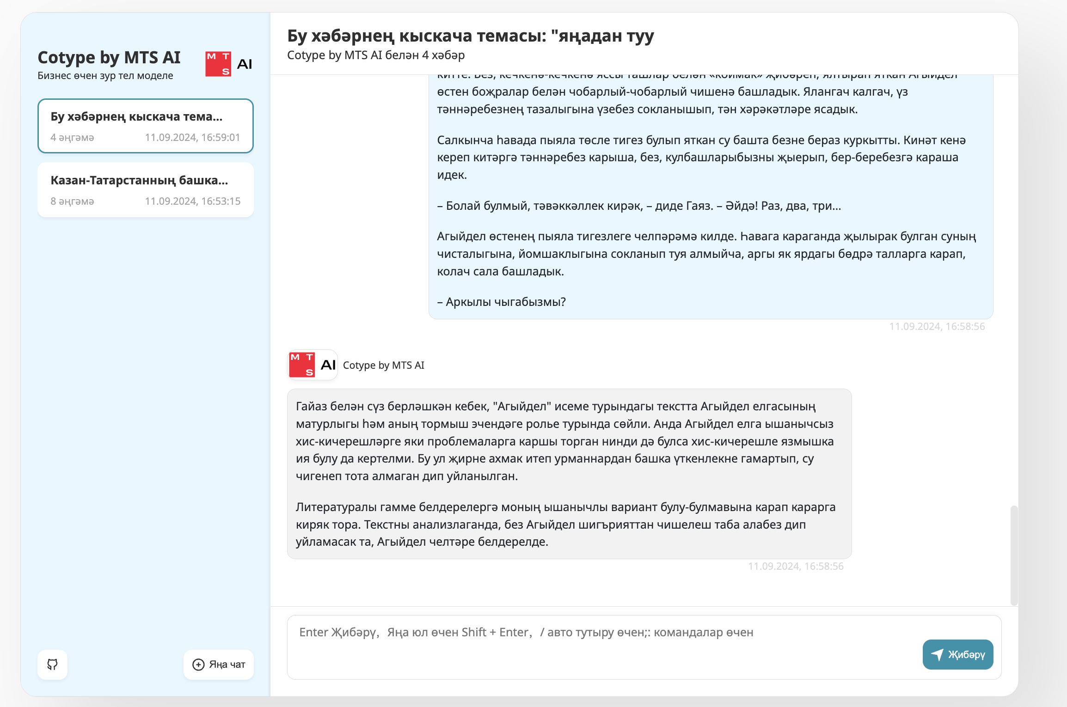
Task: Click the MTS AI logo in sidebar header
Action: 229,64
